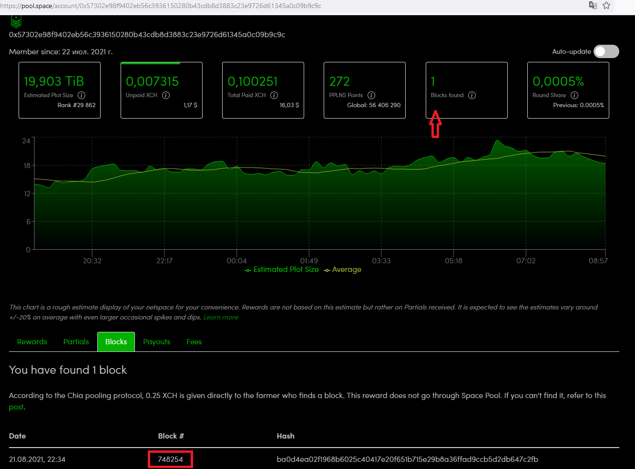The width and height of the screenshot is (635, 469).
Task: Open the Payouts tab
Action: (157, 342)
